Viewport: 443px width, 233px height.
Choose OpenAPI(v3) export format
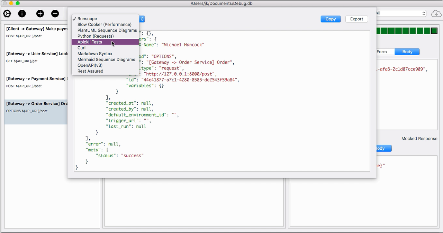[x=90, y=65]
